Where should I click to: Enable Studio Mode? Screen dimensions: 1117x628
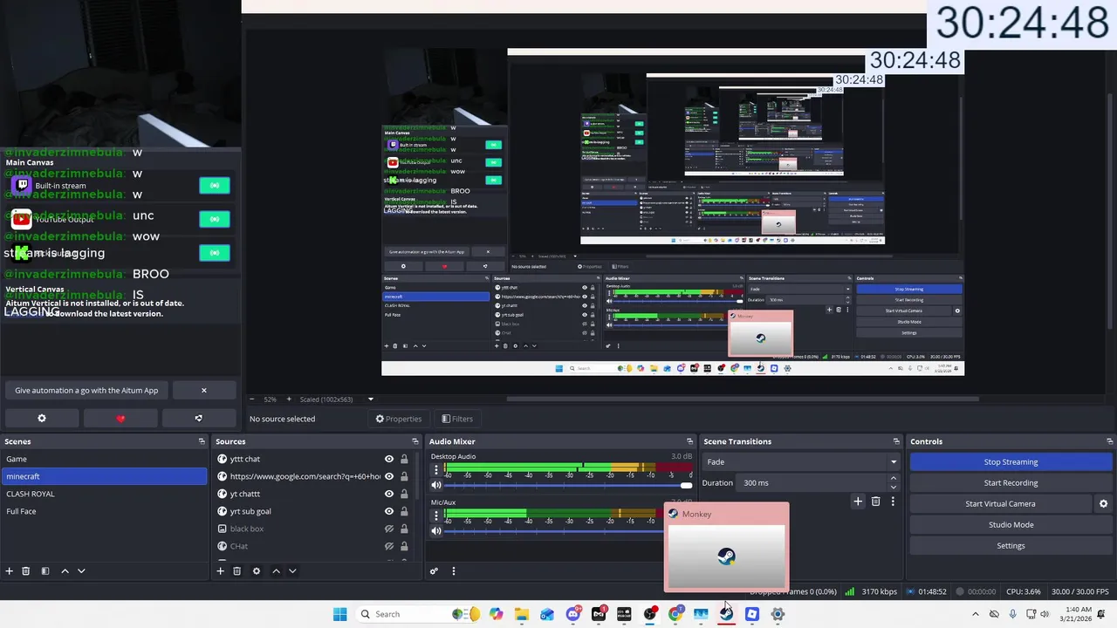coord(1011,524)
